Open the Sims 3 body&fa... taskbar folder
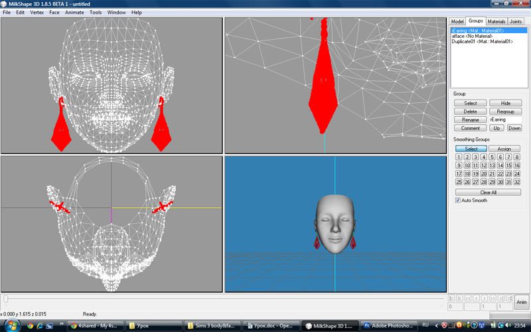This screenshot has width=531, height=332. click(213, 326)
